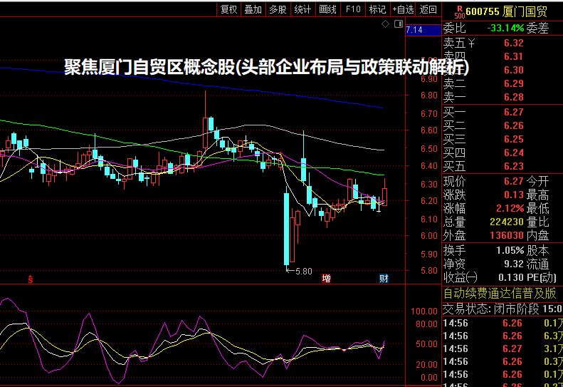Add the stock via +自选

tap(403, 10)
